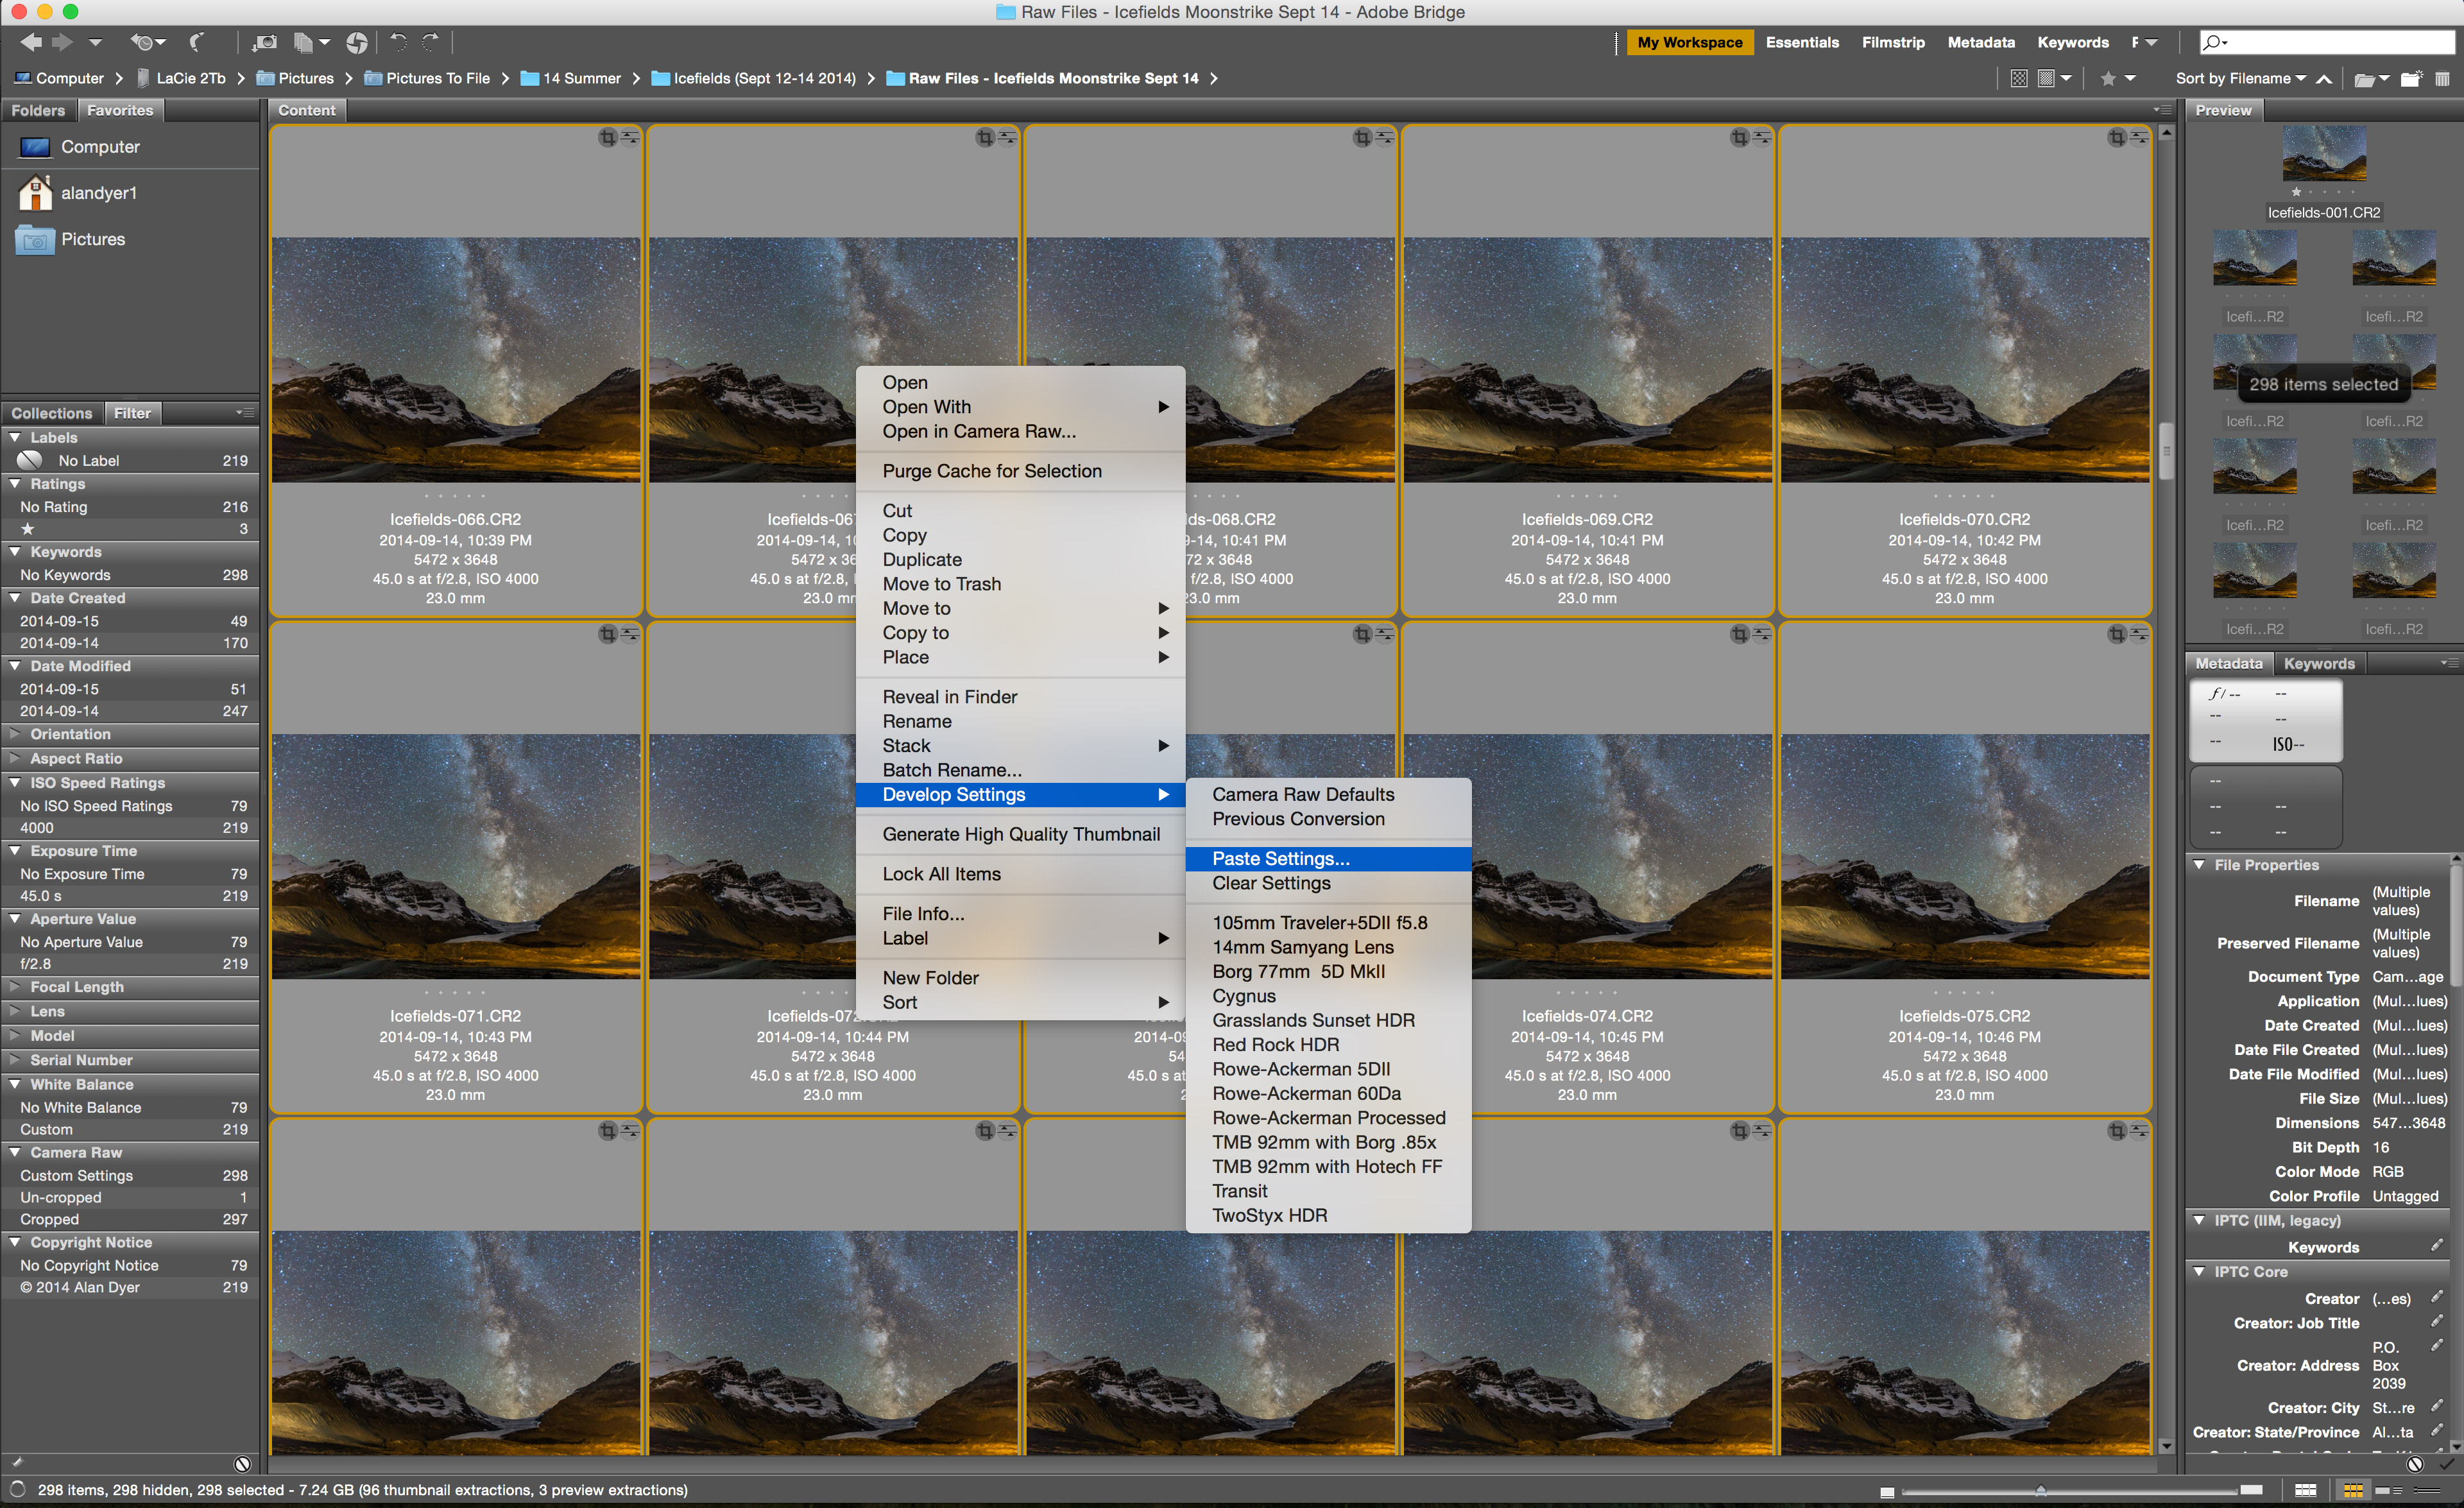This screenshot has height=1508, width=2464.
Task: Rotate 90 degrees counterclockwise icon
Action: [x=398, y=42]
